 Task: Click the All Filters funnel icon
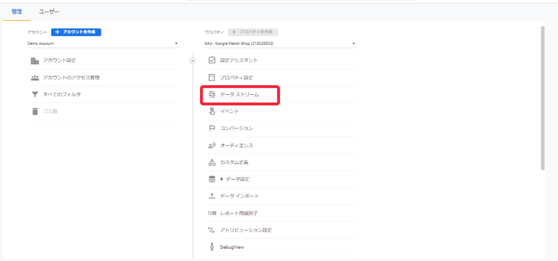pos(35,95)
